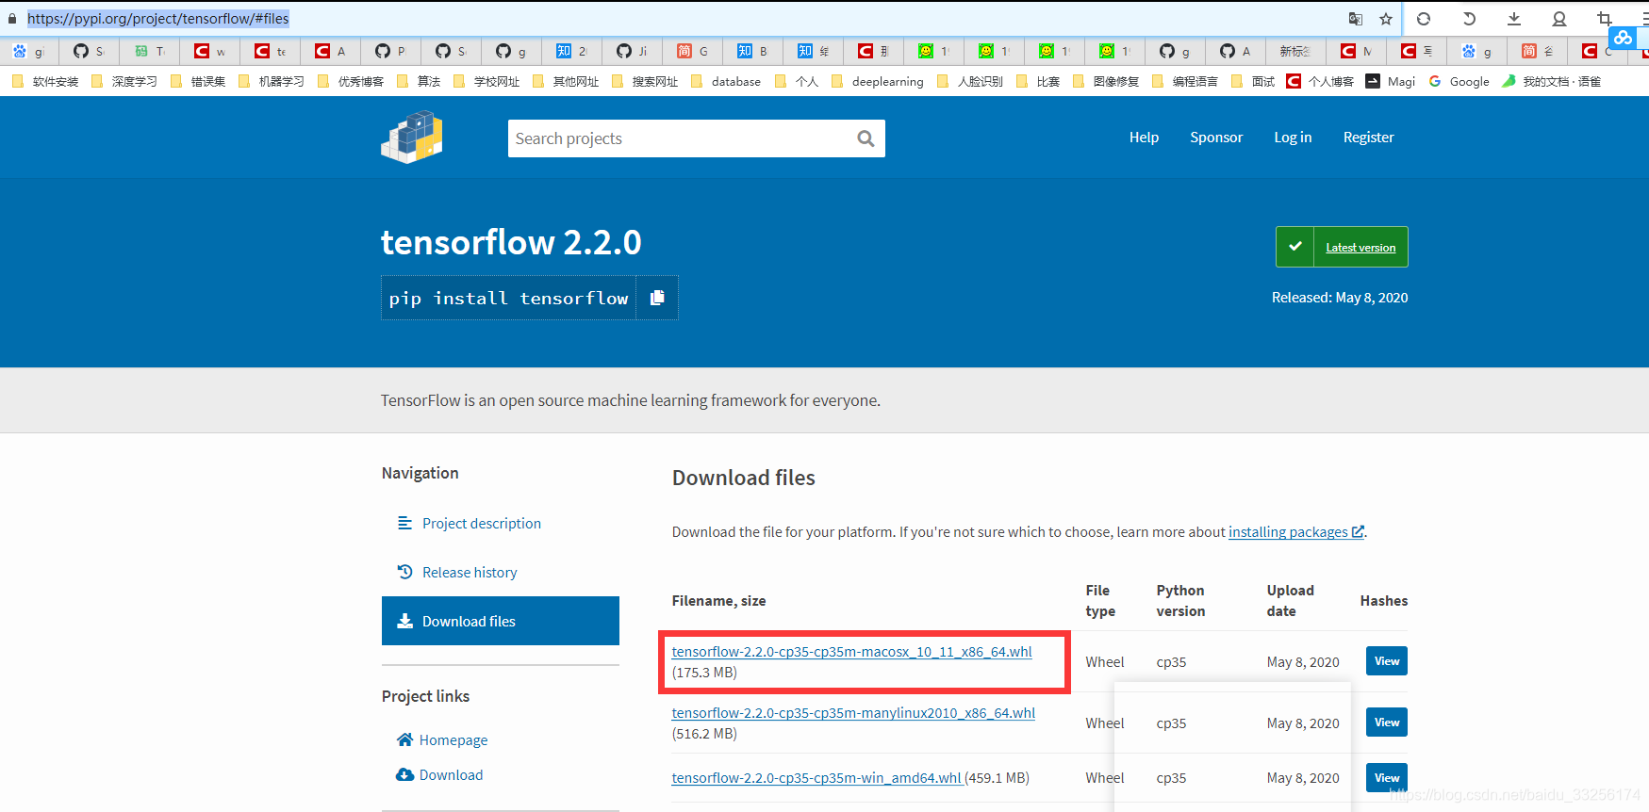Viewport: 1649px width, 812px height.
Task: Open the Sponsor page
Action: 1216,138
